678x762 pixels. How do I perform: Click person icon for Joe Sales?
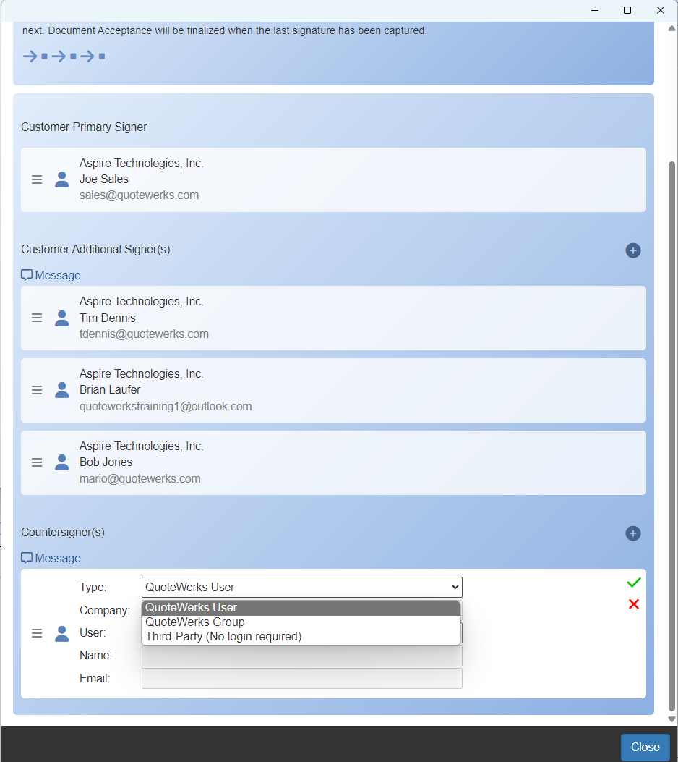[x=61, y=179]
